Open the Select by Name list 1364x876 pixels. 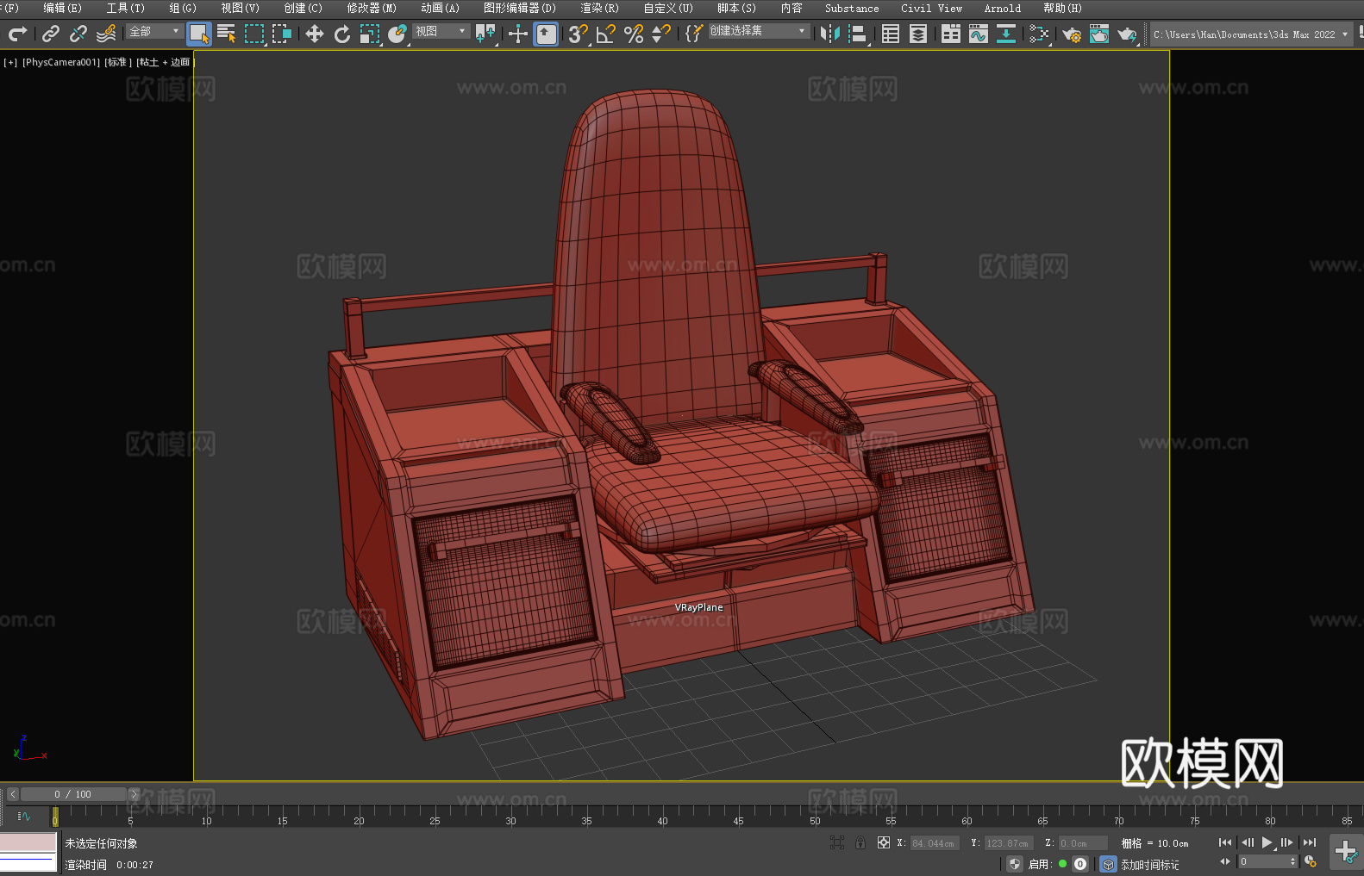(227, 34)
